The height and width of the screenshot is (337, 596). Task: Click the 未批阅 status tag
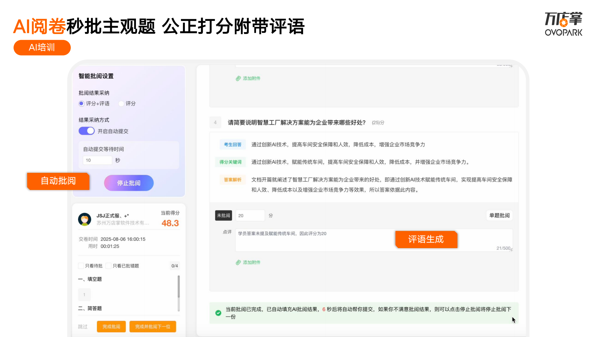(x=224, y=215)
